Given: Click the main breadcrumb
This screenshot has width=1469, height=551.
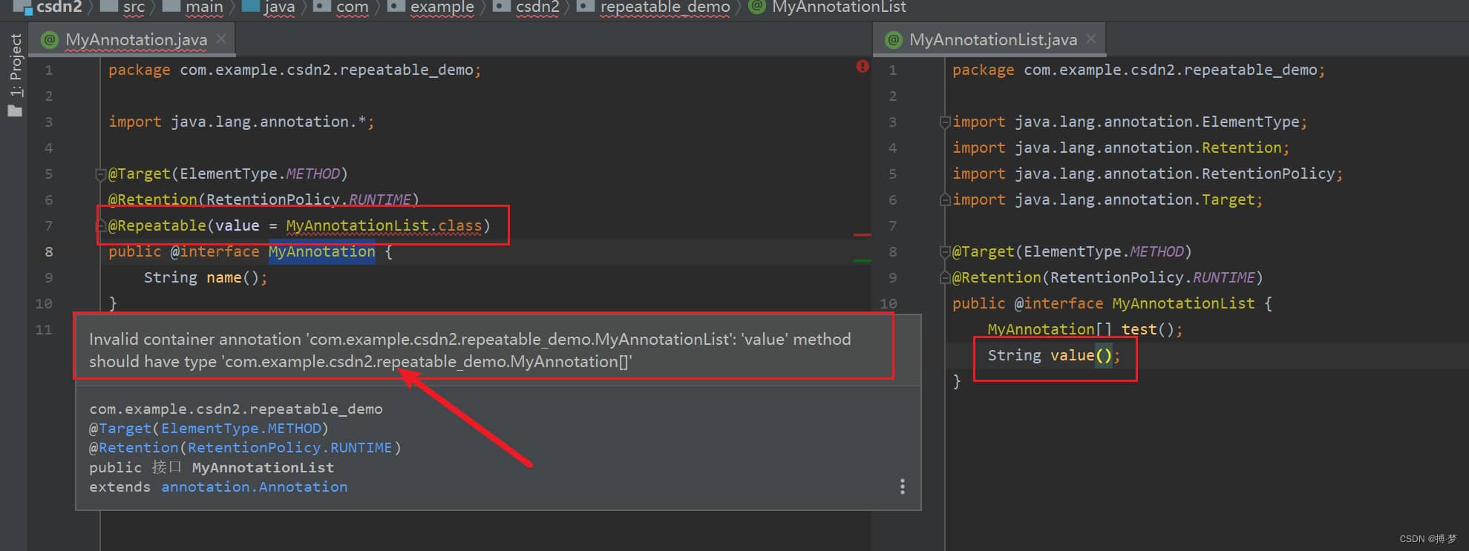Looking at the screenshot, I should pos(194,7).
